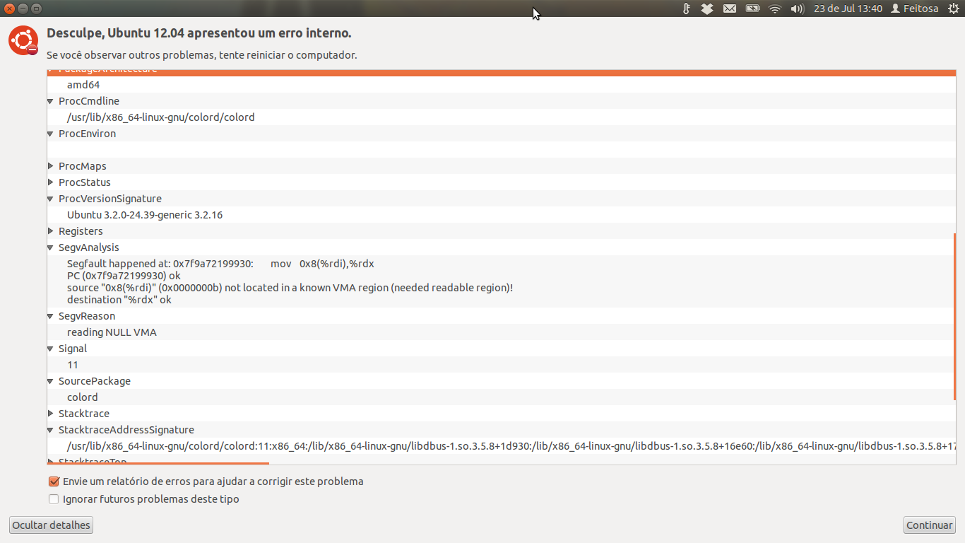The image size is (965, 543).
Task: Collapse the ProcVersionSignature entry
Action: pyautogui.click(x=51, y=199)
